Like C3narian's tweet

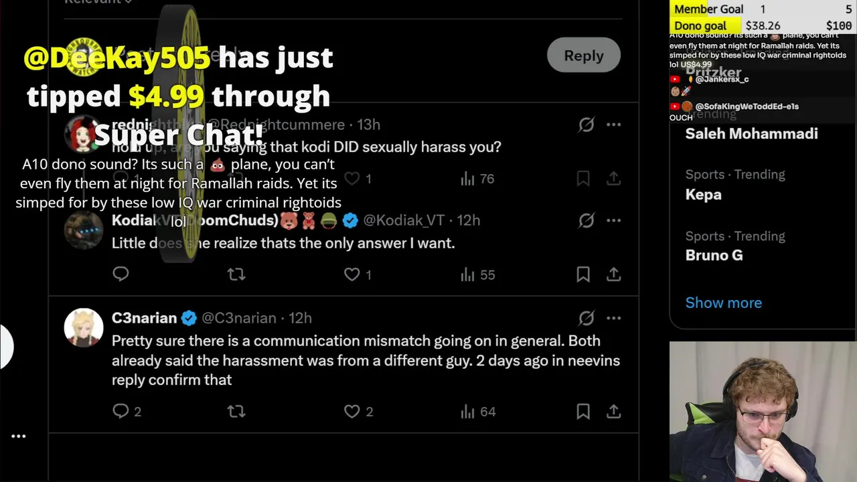(x=352, y=411)
